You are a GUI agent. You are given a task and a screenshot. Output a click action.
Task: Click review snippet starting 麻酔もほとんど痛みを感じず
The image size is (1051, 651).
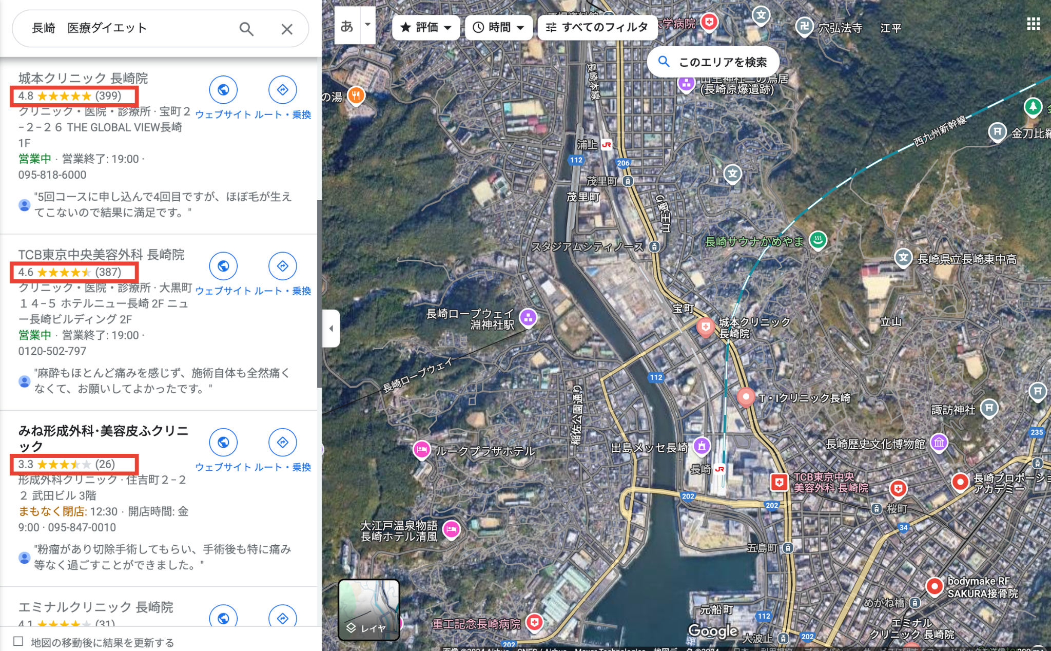[x=163, y=380]
